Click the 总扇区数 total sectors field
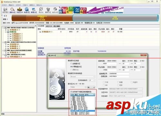Screen dimensions: 161x116 tap(119, 76)
